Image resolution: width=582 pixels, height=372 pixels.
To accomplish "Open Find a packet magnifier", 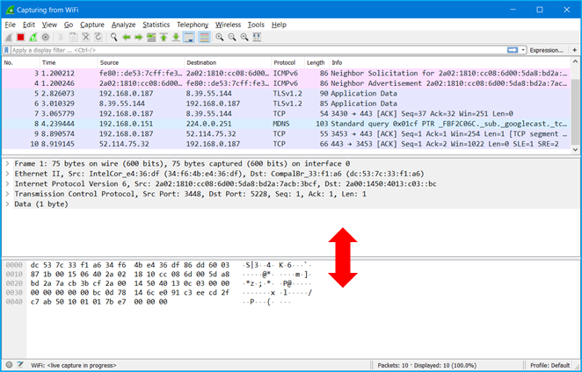I will point(114,37).
